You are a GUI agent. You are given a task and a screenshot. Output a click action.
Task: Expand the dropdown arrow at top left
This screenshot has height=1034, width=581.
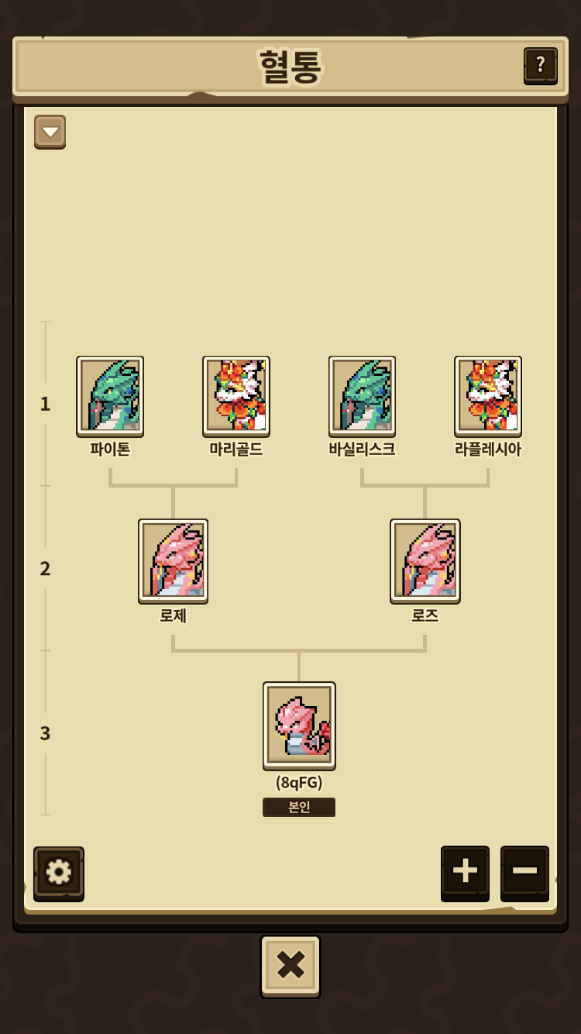(50, 132)
